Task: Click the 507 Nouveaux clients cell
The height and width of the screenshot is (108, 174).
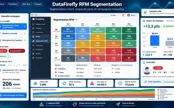Action: click(68, 30)
